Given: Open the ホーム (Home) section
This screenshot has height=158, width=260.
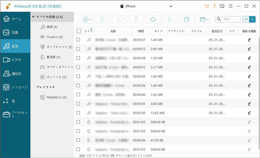Looking at the screenshot, I should [15, 19].
